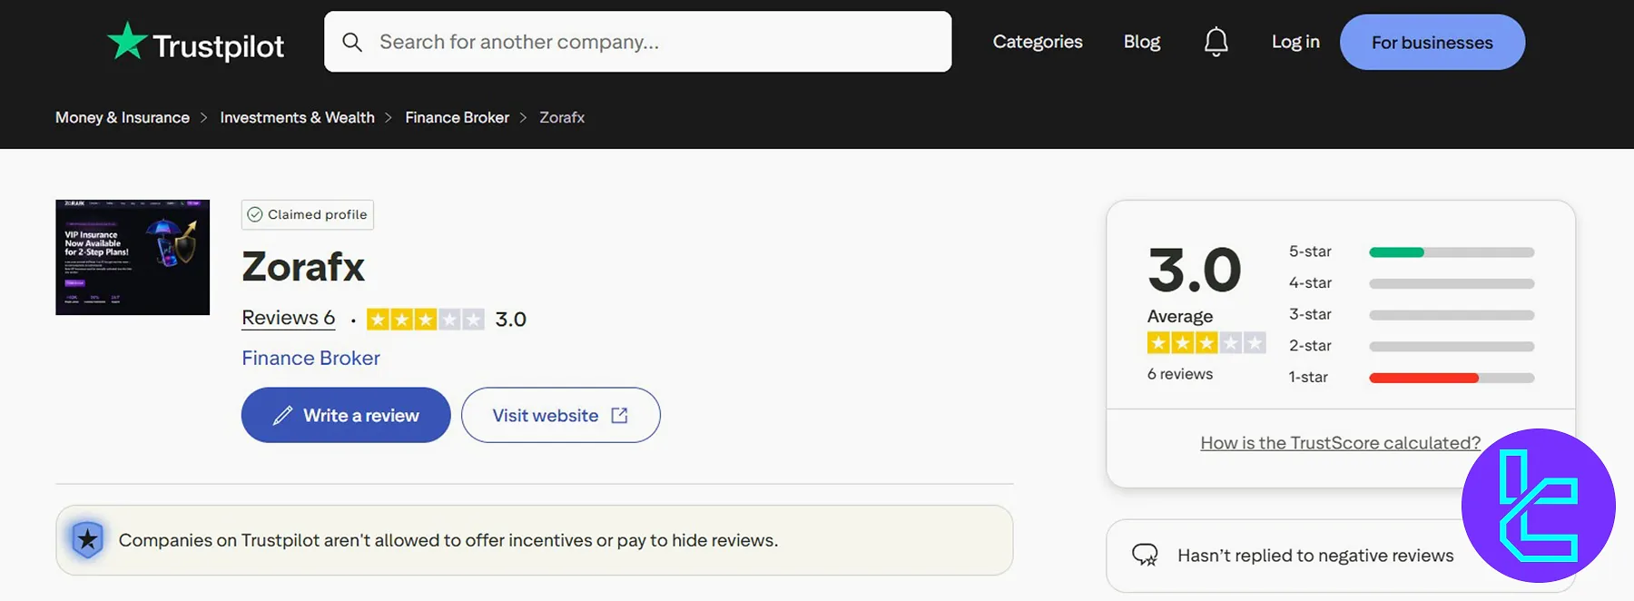The width and height of the screenshot is (1634, 601).
Task: Click the Write a review button
Action: [345, 415]
